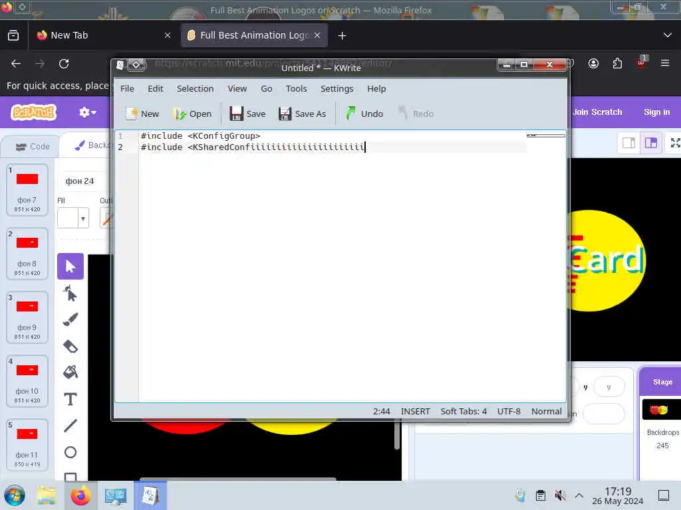Select the Scratch arrow select tool
The image size is (681, 510).
point(70,266)
